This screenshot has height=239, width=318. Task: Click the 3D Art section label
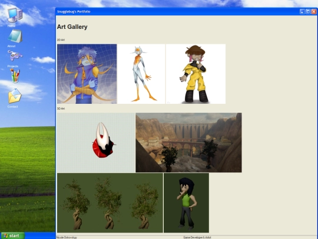[61, 109]
